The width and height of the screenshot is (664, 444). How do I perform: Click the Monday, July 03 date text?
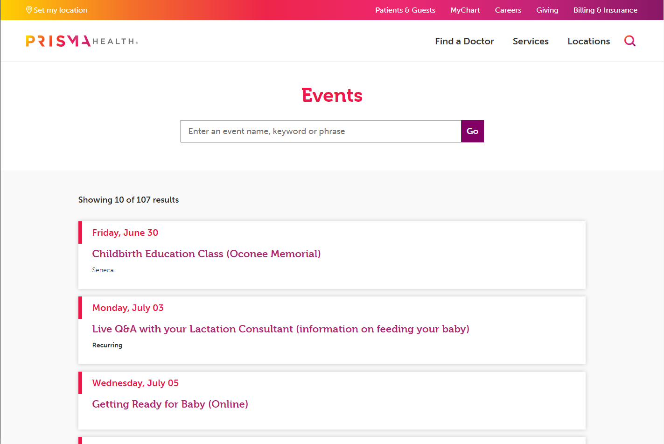coord(128,308)
